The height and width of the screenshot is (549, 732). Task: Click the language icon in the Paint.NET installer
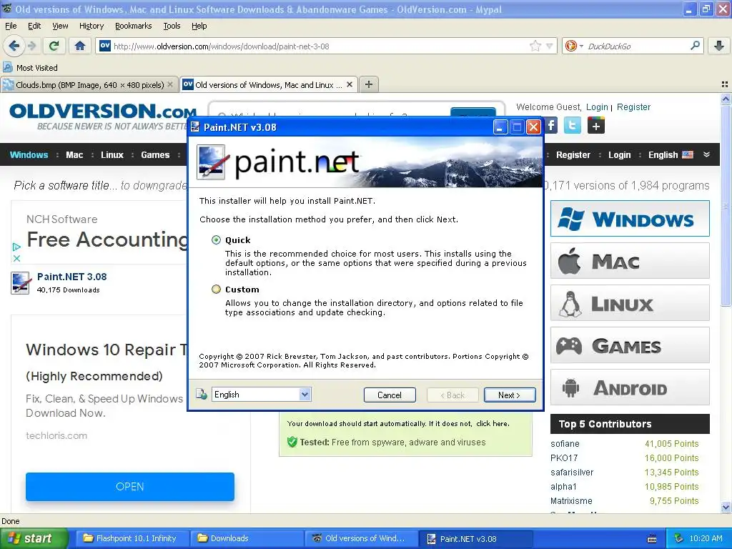[202, 395]
